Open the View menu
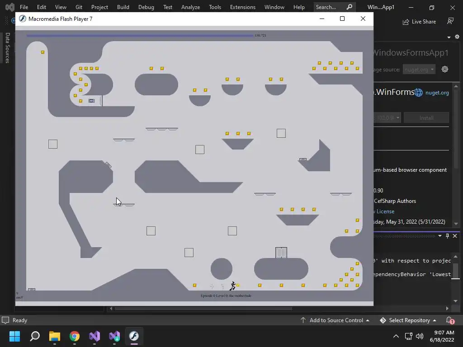The width and height of the screenshot is (463, 347). pyautogui.click(x=61, y=7)
